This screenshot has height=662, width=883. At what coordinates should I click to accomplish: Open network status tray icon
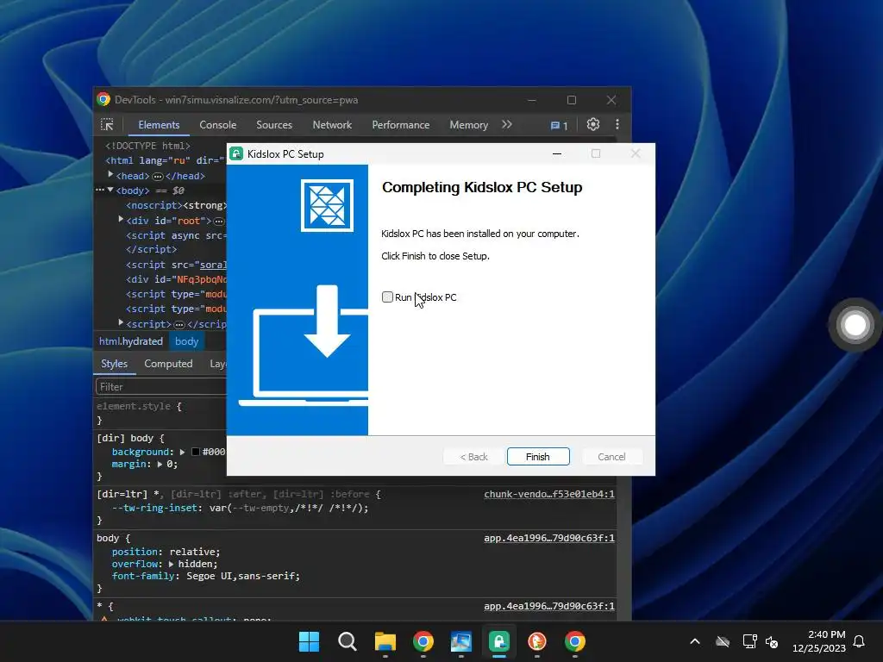(749, 641)
